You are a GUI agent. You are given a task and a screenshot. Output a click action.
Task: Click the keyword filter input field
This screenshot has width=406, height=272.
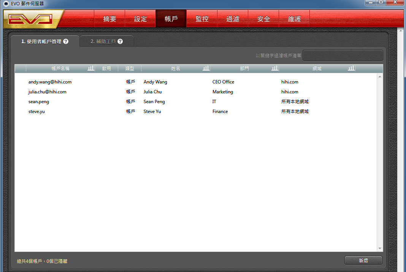pyautogui.click(x=343, y=55)
